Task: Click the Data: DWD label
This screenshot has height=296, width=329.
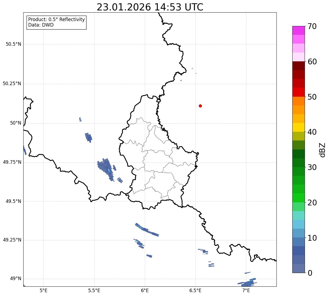Action: coord(41,25)
